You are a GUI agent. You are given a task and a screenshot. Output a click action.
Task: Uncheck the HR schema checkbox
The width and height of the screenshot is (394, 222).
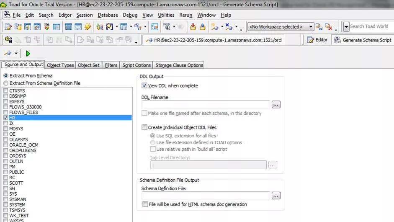[5, 118]
